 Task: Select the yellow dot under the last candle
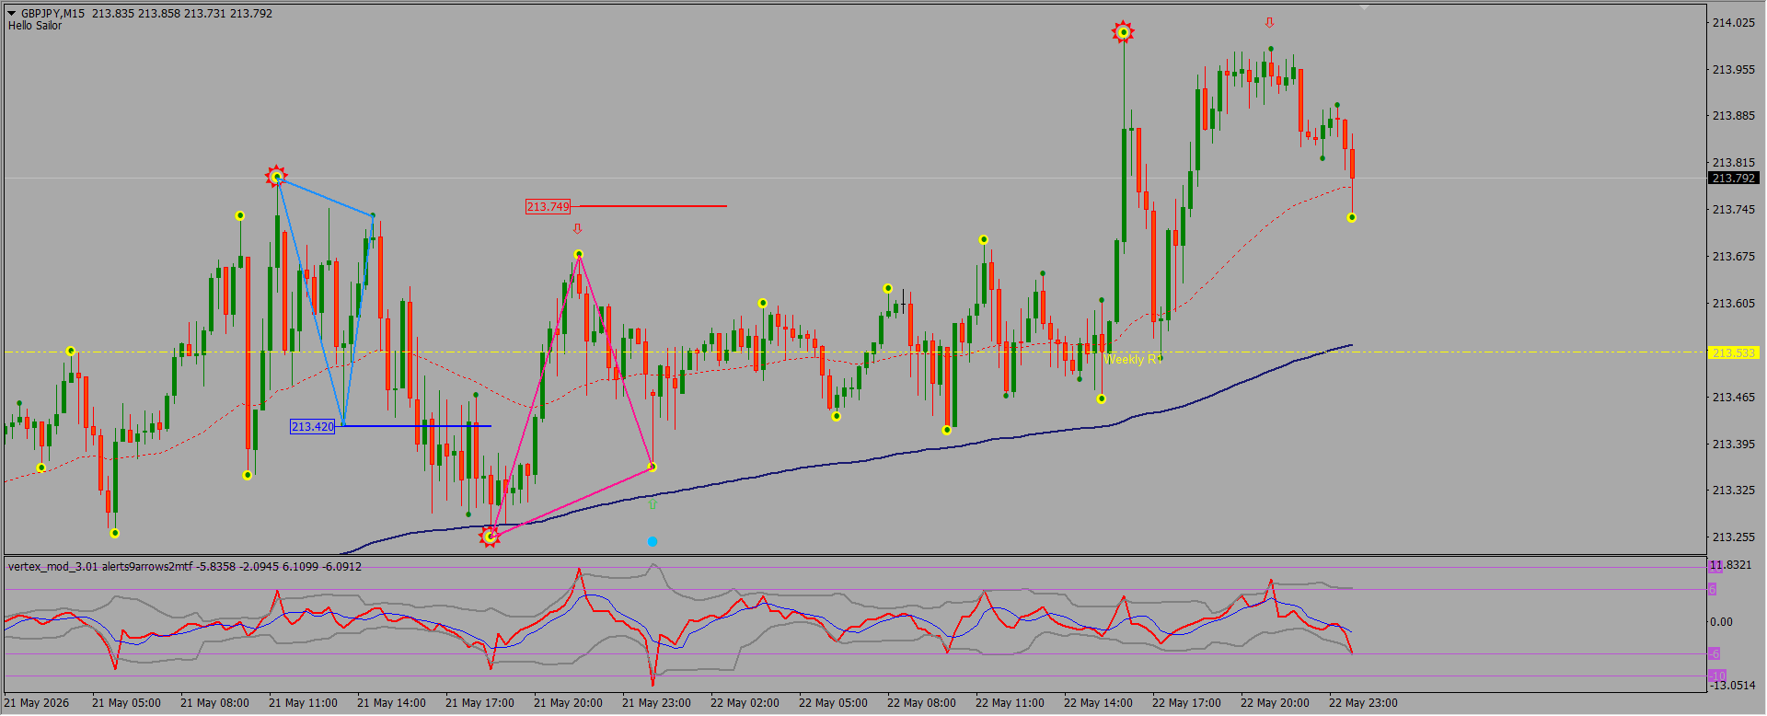(1351, 218)
